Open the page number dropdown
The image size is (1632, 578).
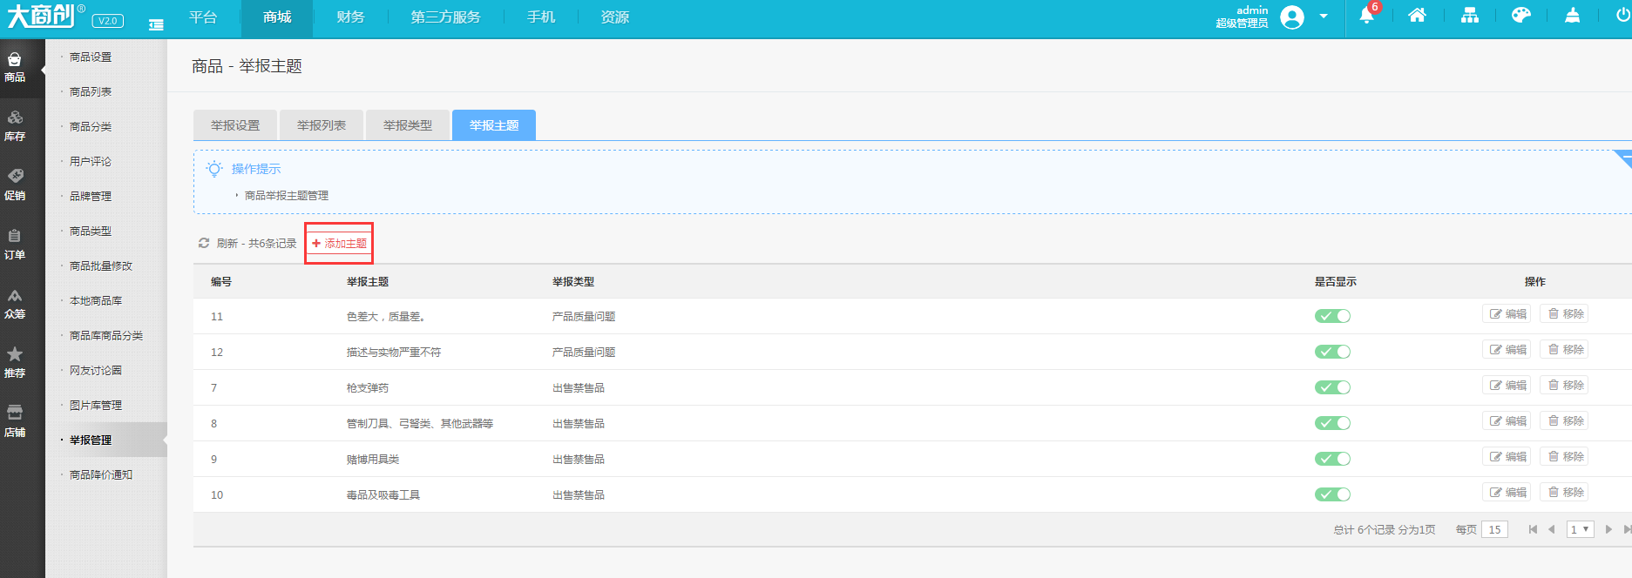pos(1580,529)
